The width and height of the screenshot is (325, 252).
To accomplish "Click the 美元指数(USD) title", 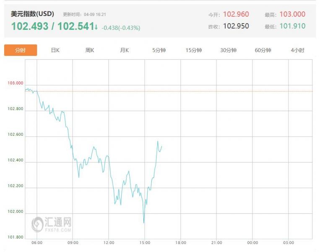I will (x=32, y=13).
